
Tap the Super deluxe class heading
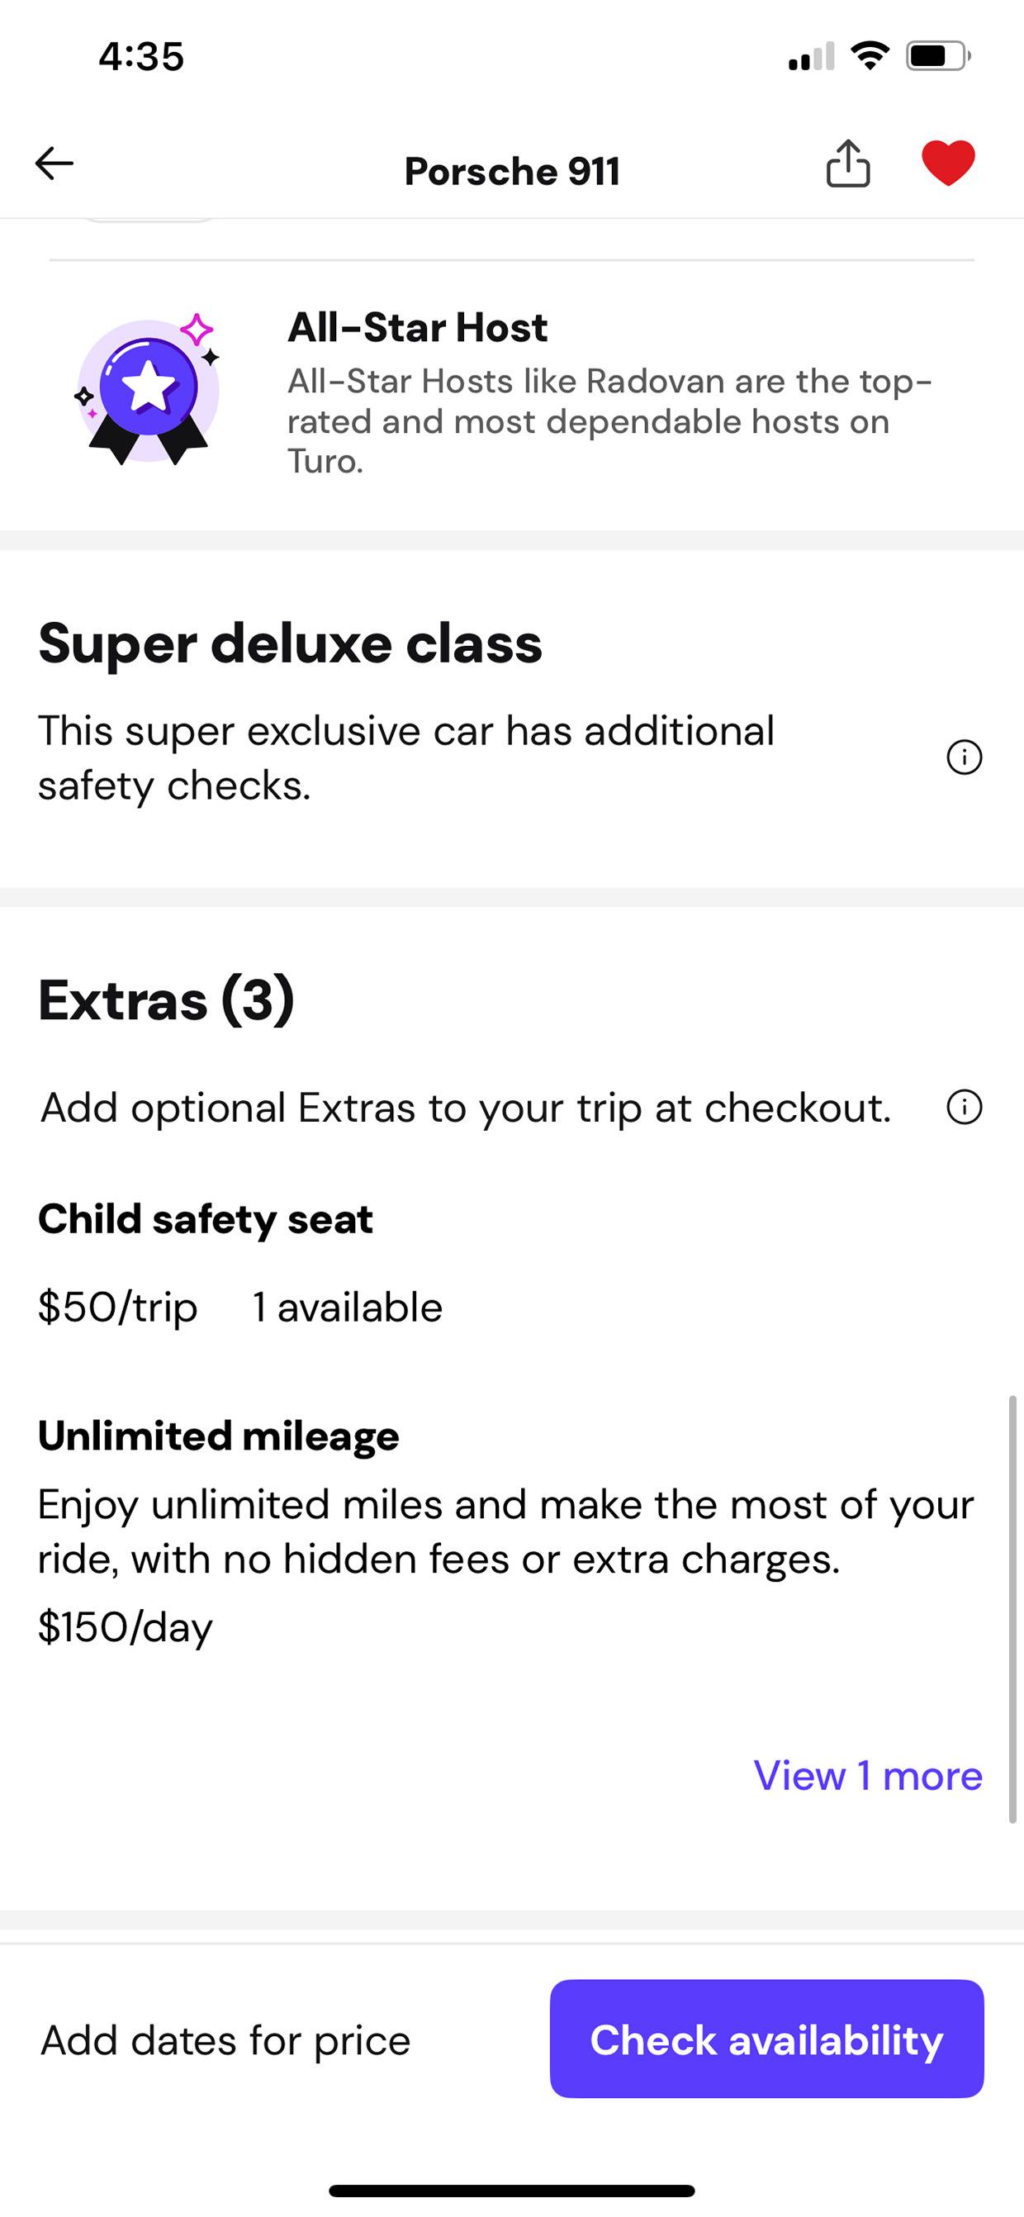click(x=290, y=643)
